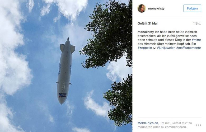This screenshot has height=132, width=206.
Task: Click the 'markieren oder zu kommentieren' prompt text
Action: (x=162, y=127)
